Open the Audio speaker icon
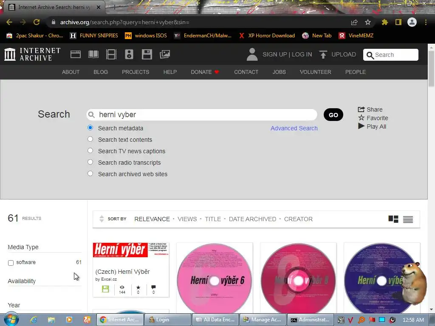This screenshot has height=326, width=435. click(129, 54)
